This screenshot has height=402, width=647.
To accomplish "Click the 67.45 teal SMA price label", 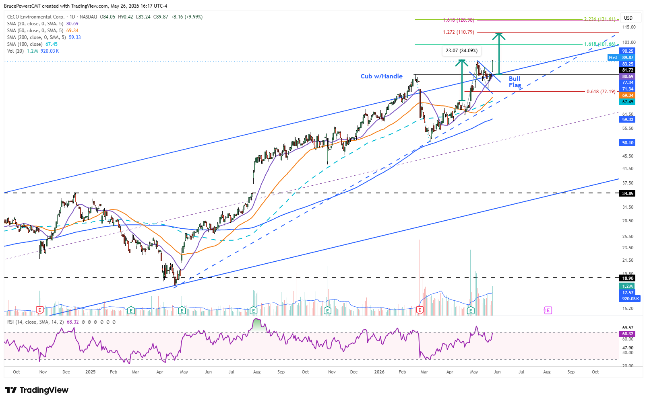I will coord(628,102).
